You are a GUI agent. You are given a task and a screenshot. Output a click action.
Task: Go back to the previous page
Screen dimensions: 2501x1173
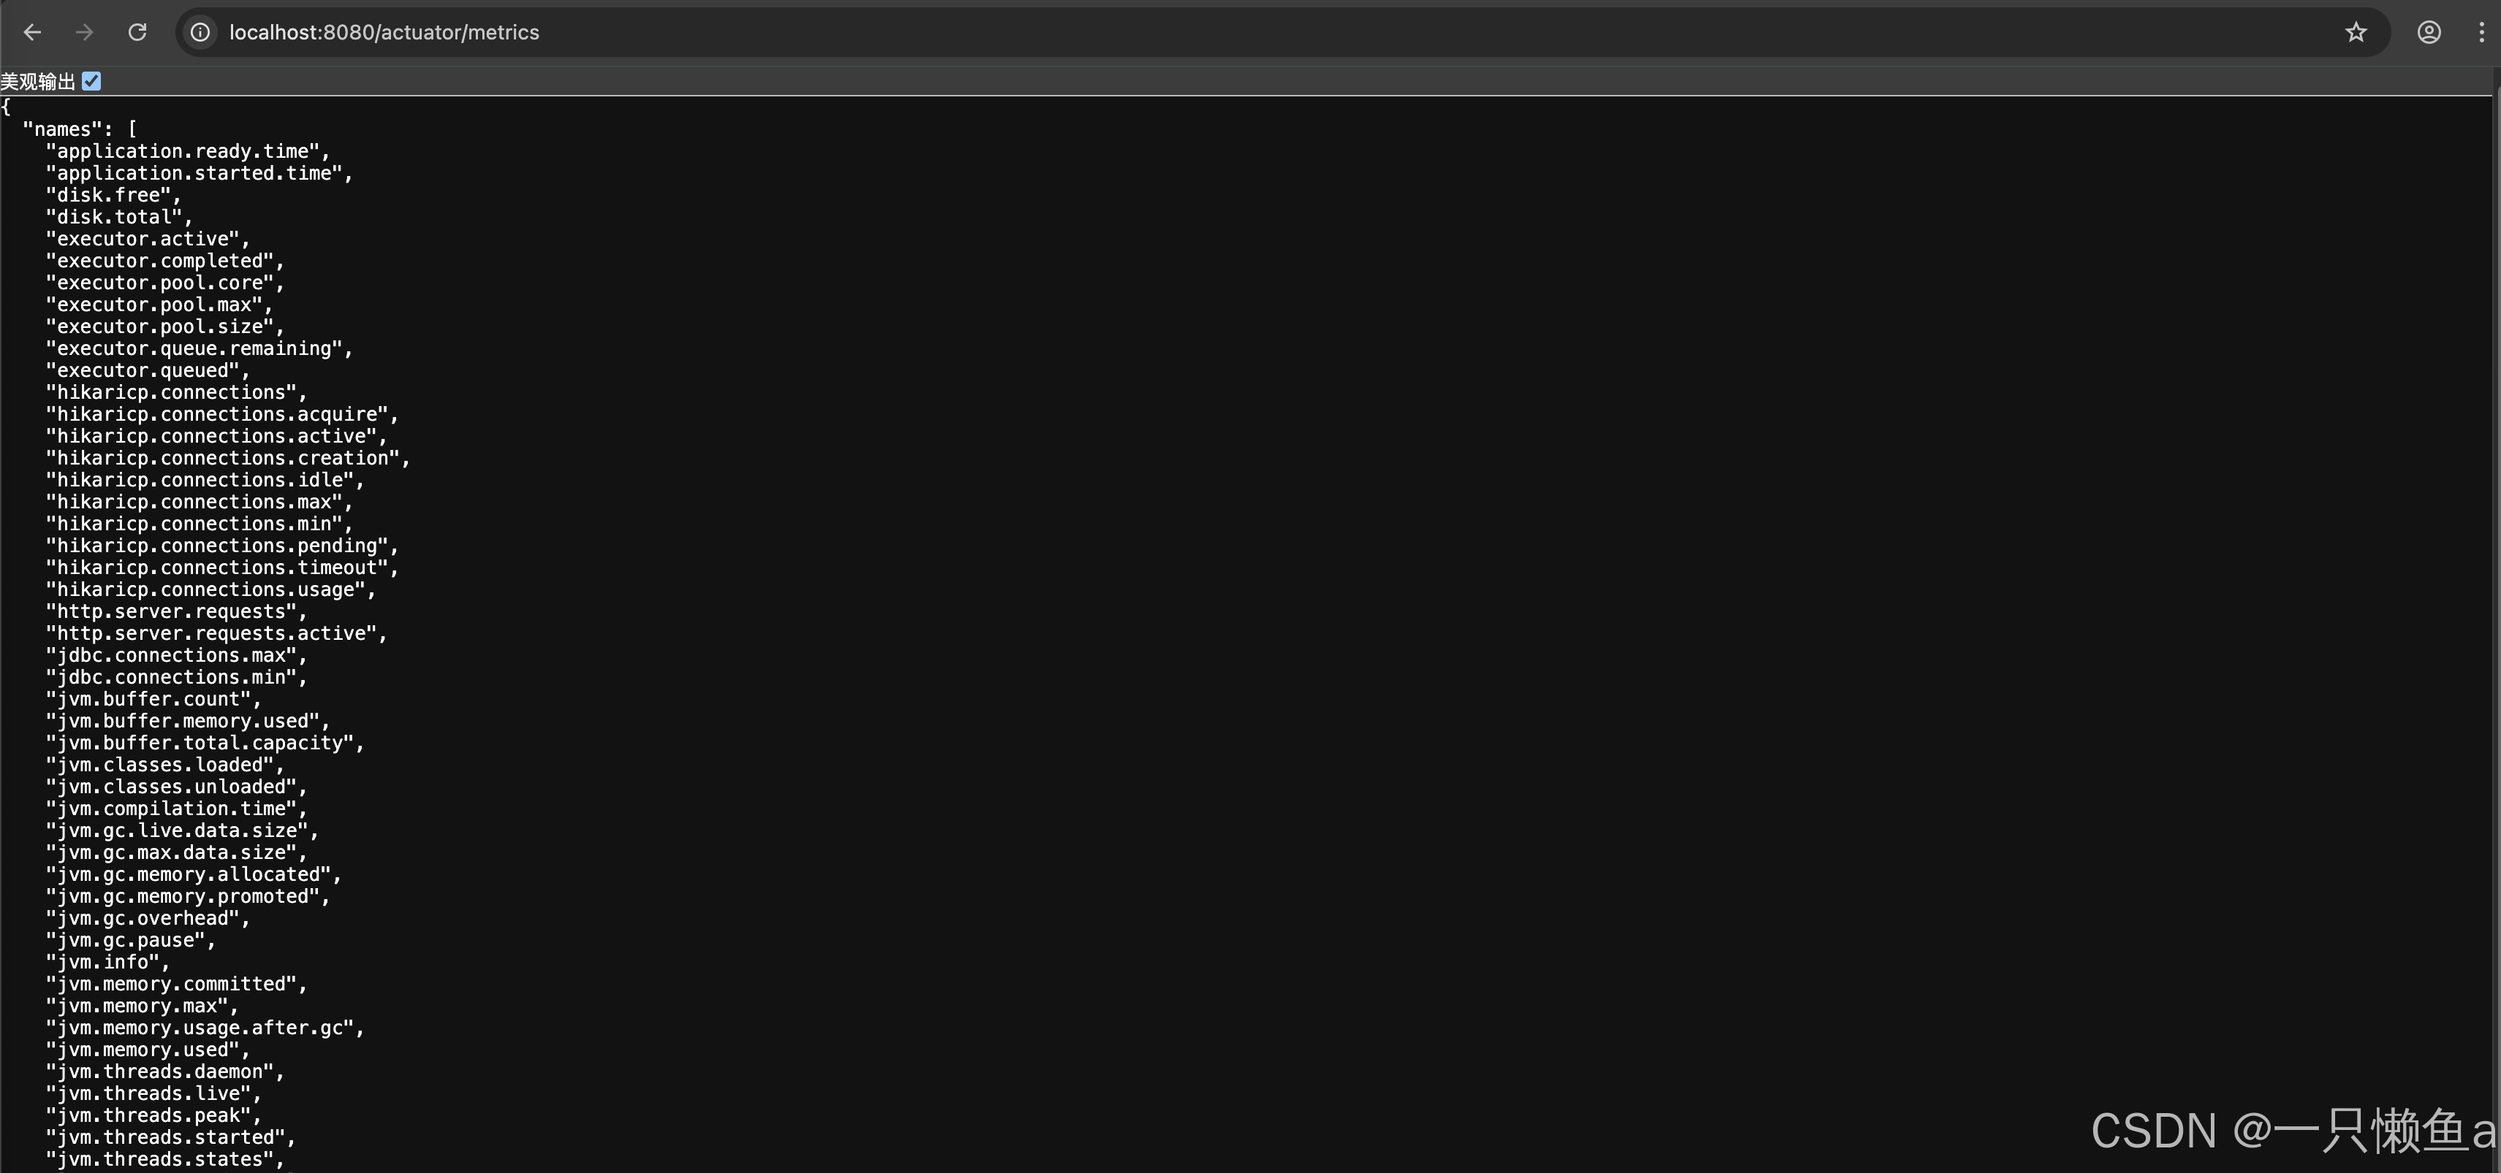(x=32, y=32)
